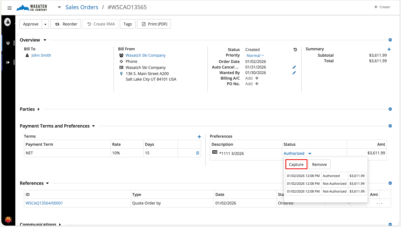Open the Approve button dropdown arrow
Viewport: 401px width, 227px height.
click(45, 24)
